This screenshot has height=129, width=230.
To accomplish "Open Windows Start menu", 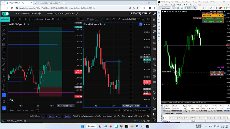I will pos(82,126).
